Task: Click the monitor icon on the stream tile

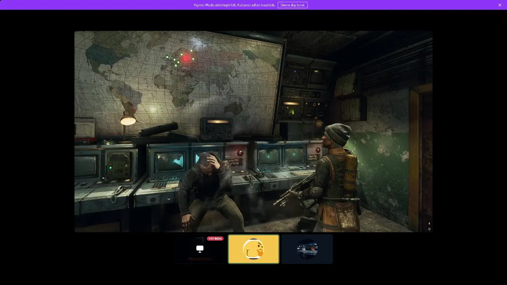Action: [x=200, y=249]
